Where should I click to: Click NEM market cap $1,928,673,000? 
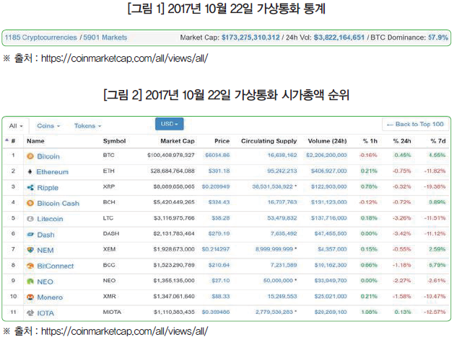[174, 249]
